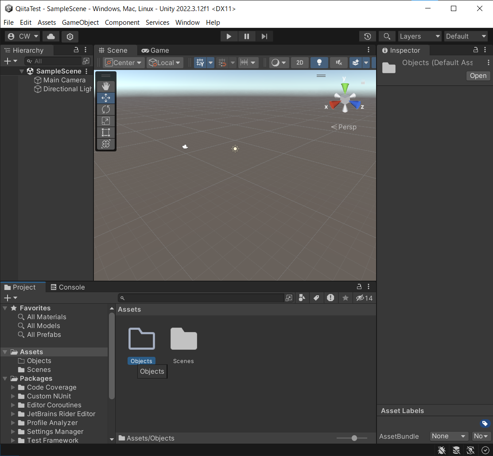Switch to the Console tab
Image resolution: width=493 pixels, height=456 pixels.
tap(68, 287)
